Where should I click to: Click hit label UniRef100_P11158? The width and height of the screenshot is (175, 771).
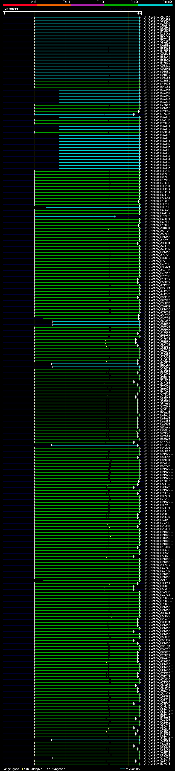click(x=157, y=418)
